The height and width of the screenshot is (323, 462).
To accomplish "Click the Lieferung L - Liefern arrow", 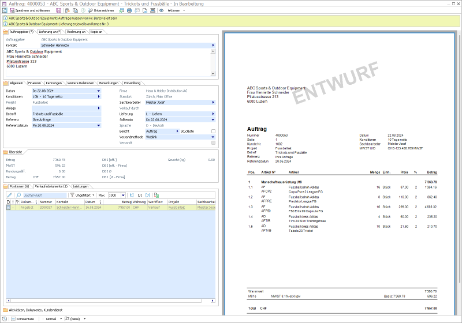I will pos(213,114).
